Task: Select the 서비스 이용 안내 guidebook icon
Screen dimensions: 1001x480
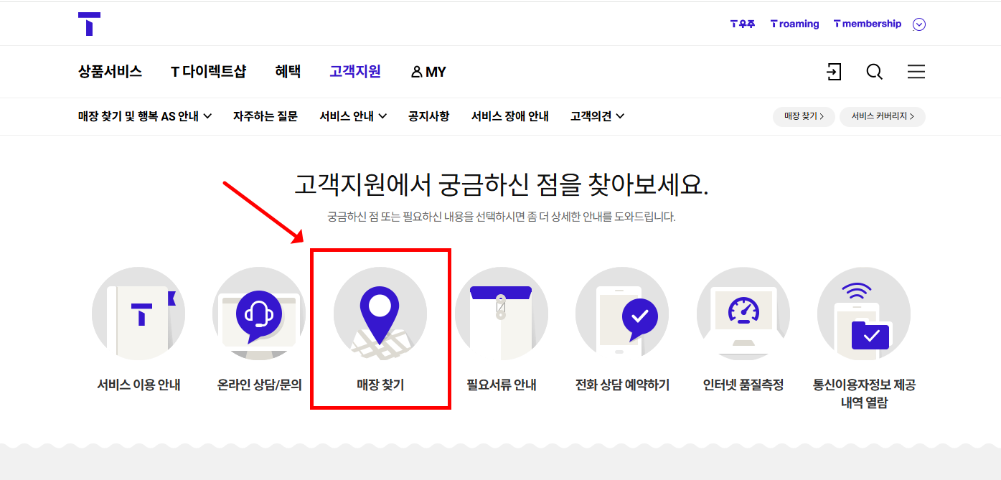Action: pos(138,314)
